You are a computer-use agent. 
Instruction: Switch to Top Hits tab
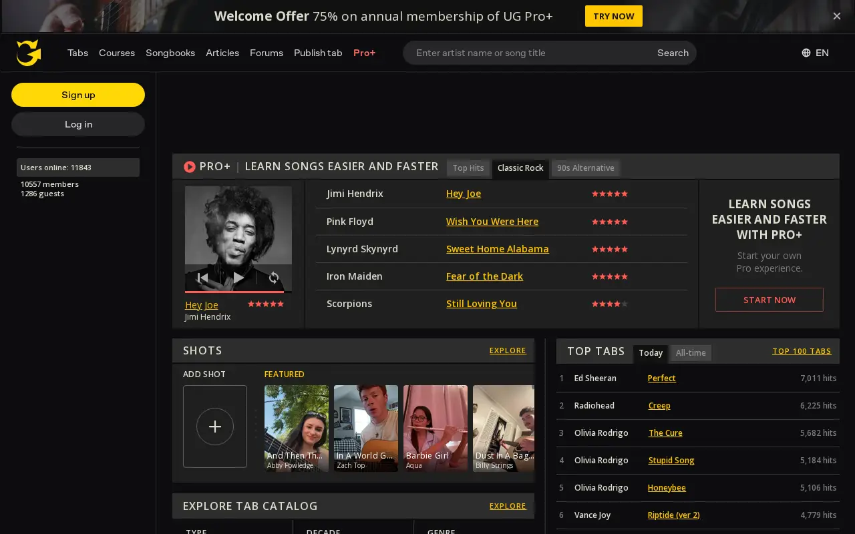coord(468,168)
